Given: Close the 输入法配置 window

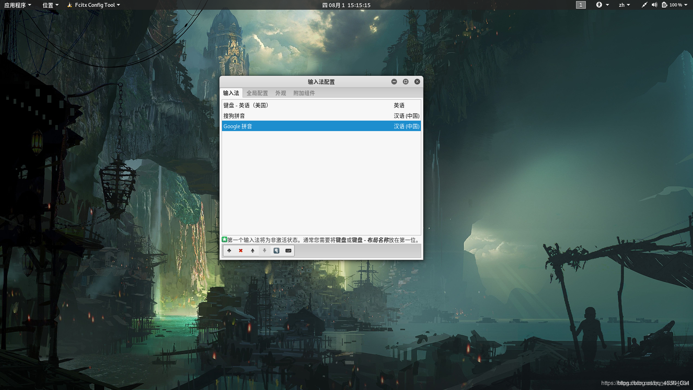Looking at the screenshot, I should 417,82.
